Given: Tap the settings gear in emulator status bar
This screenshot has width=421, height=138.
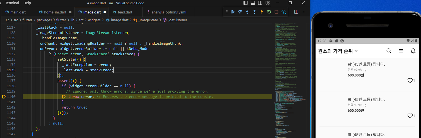Looking at the screenshot, I should (331, 41).
